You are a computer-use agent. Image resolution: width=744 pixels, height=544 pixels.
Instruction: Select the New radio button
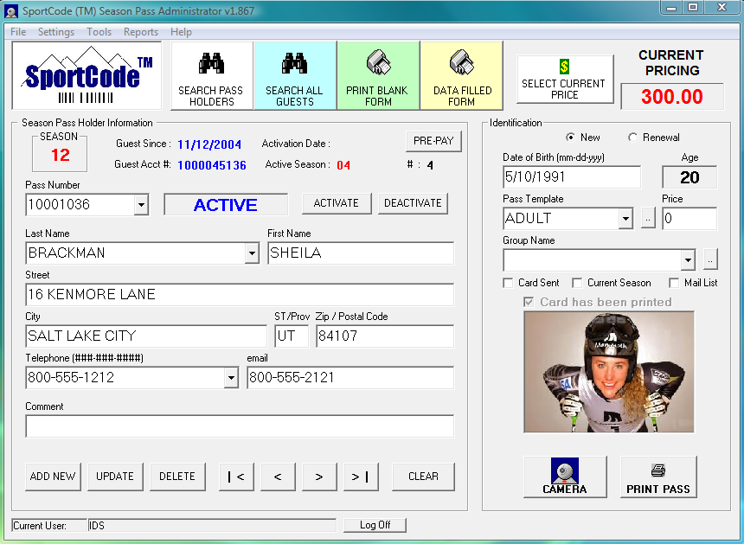(570, 137)
